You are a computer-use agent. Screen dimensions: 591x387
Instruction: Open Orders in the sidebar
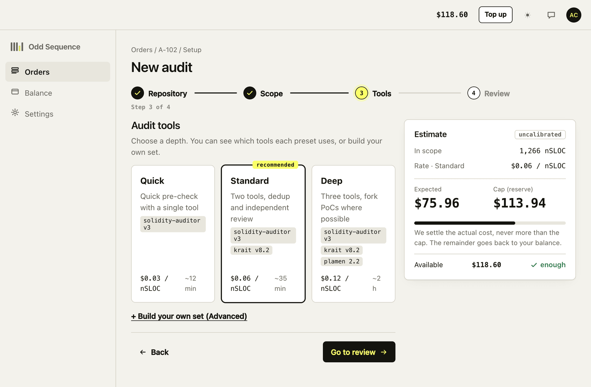pos(58,72)
